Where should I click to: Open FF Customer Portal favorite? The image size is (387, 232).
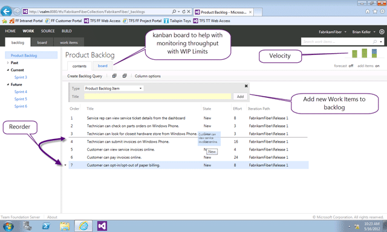(x=63, y=21)
